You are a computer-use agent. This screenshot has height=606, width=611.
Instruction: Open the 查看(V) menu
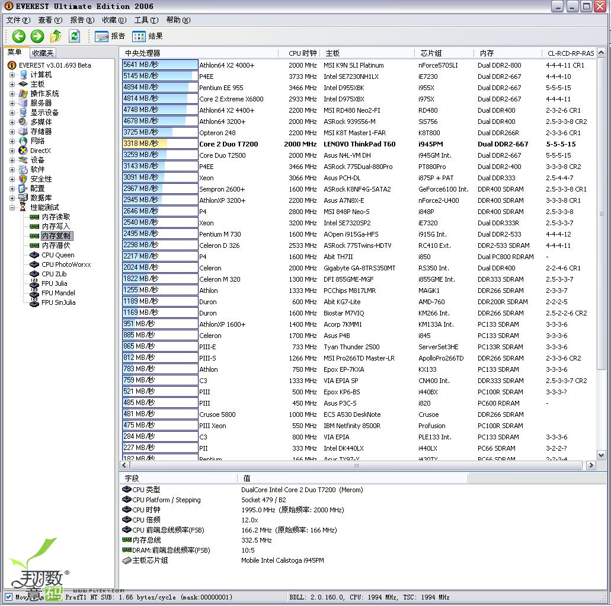tap(50, 20)
